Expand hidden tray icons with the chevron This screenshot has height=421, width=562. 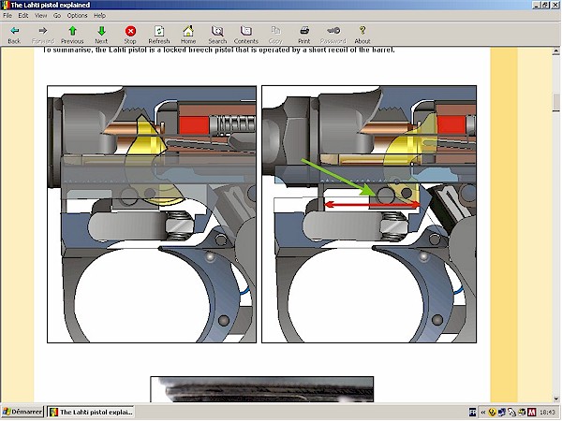click(483, 413)
